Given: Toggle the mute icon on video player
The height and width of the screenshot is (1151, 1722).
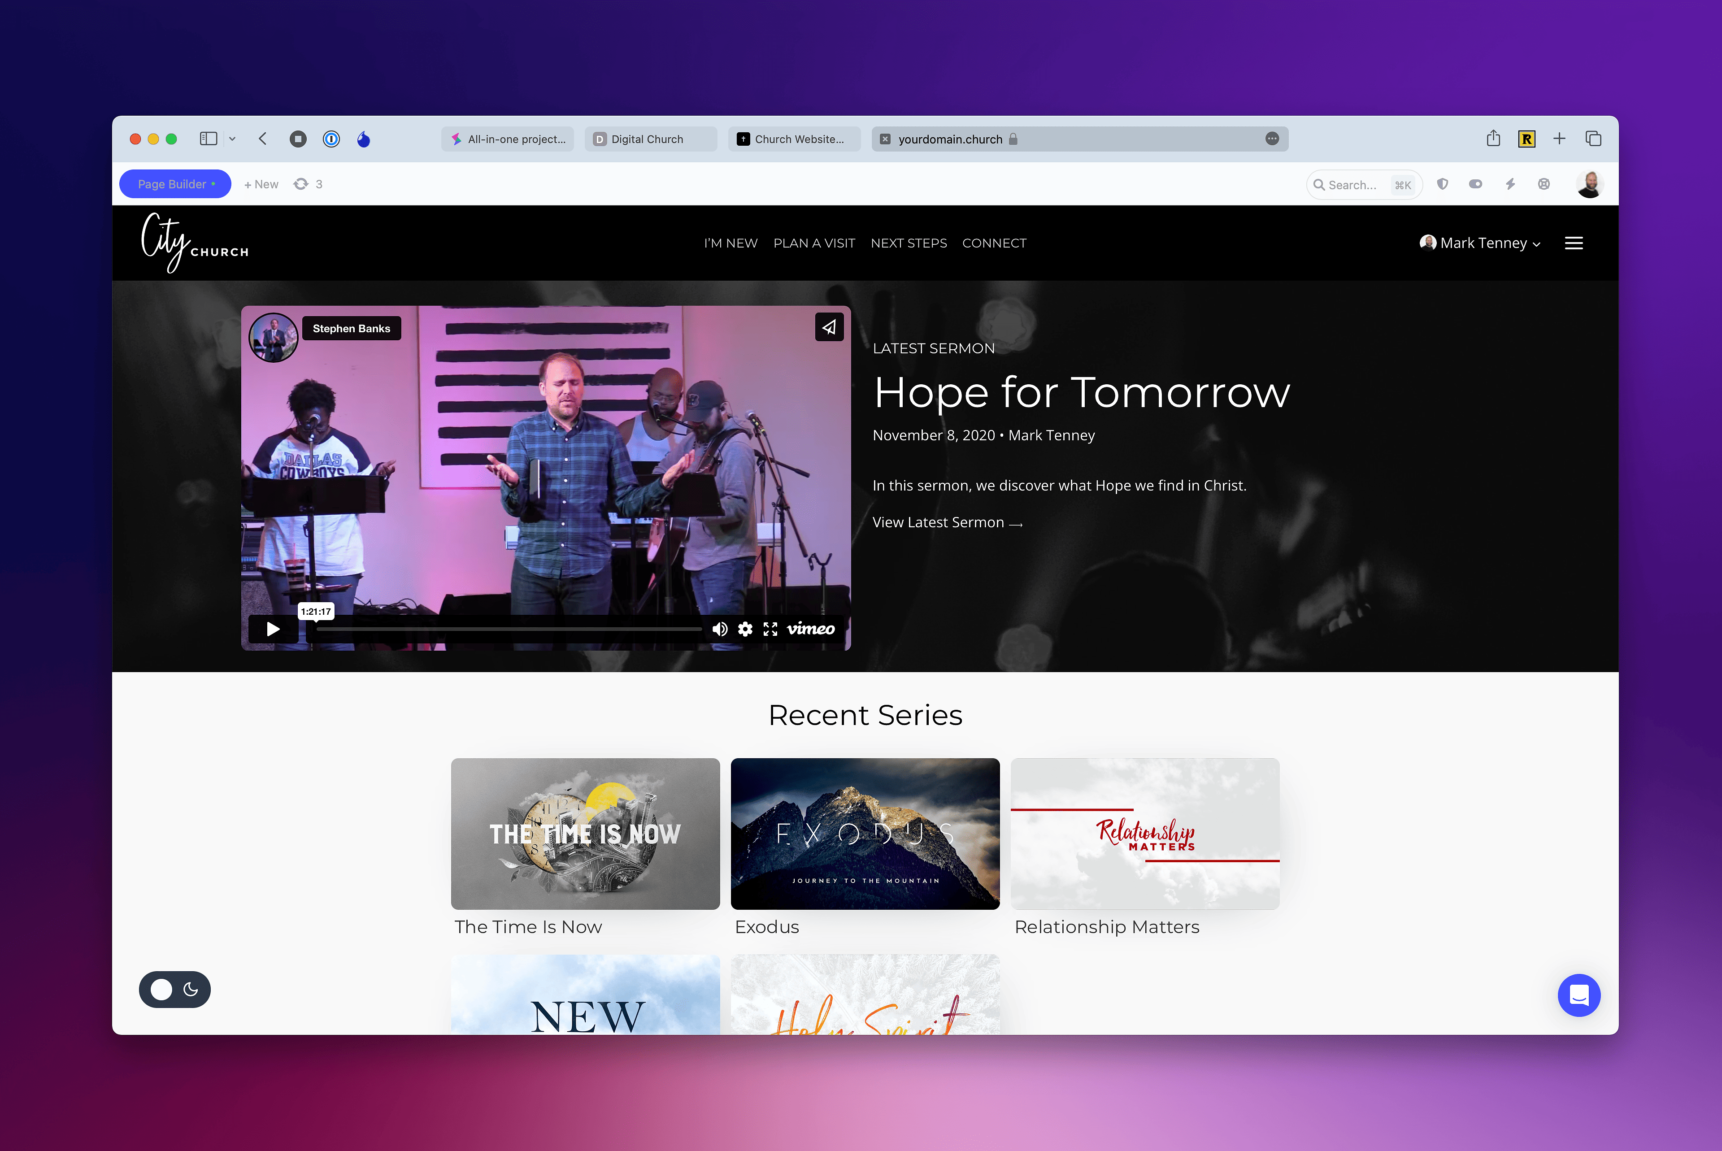Looking at the screenshot, I should click(719, 628).
